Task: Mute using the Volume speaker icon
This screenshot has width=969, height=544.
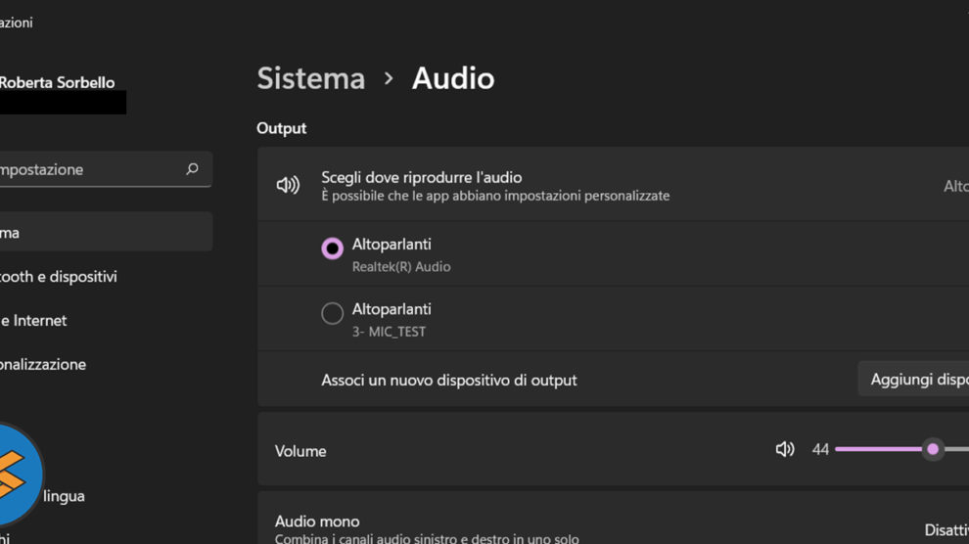Action: pos(784,449)
